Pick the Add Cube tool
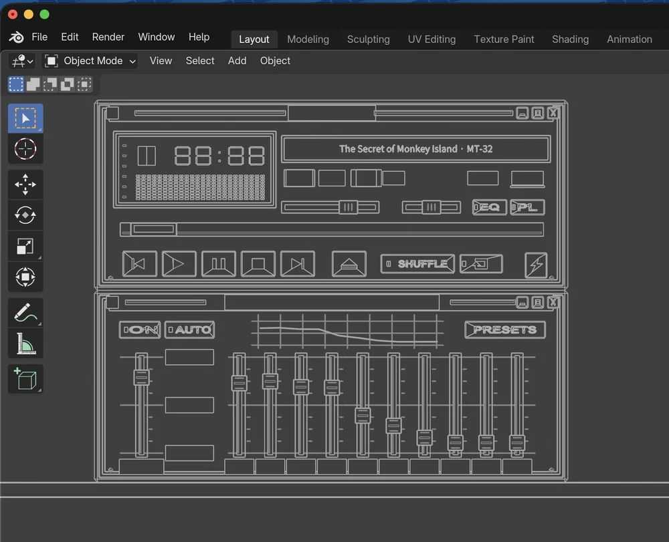The image size is (669, 542). click(25, 379)
